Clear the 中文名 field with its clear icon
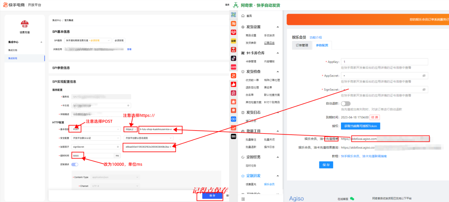 point(128,105)
